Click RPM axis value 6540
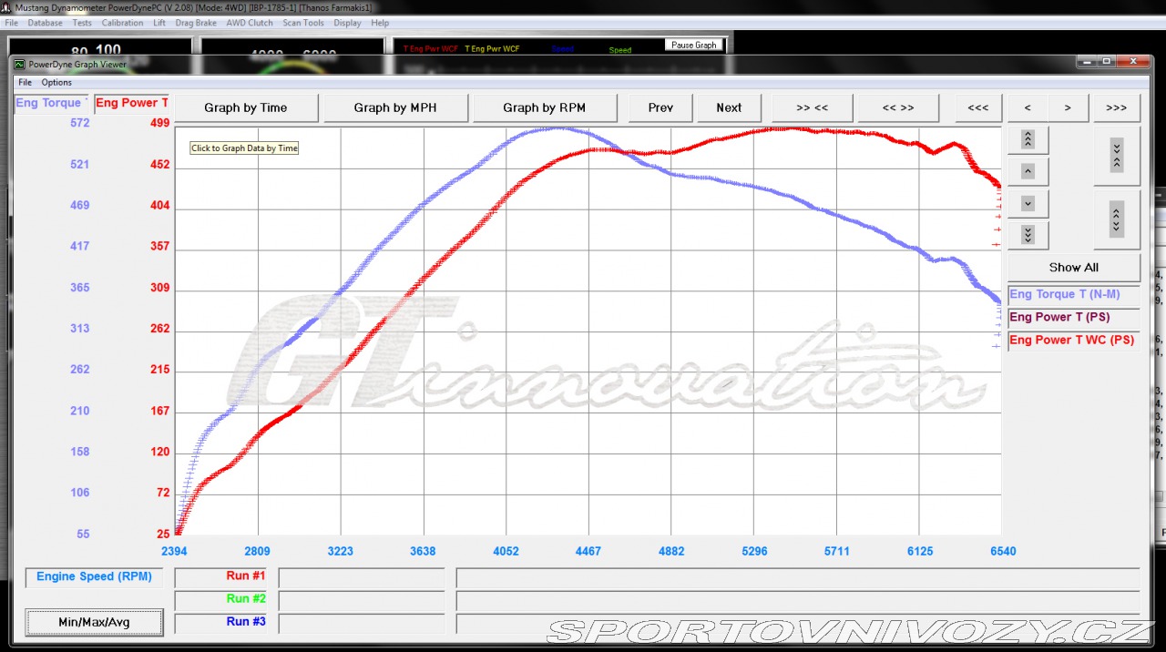Image resolution: width=1166 pixels, height=652 pixels. pyautogui.click(x=1001, y=551)
